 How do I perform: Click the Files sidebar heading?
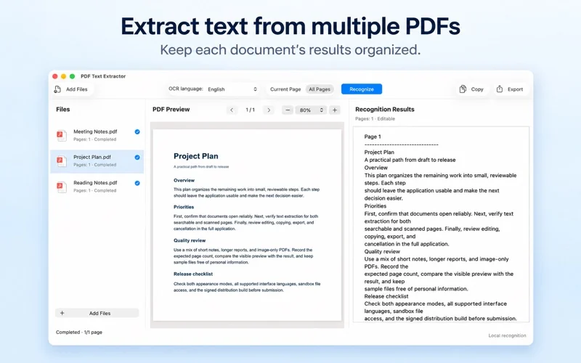(62, 110)
